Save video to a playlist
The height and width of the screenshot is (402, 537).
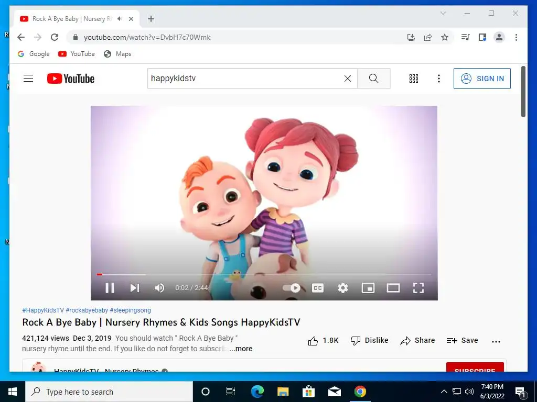click(x=462, y=340)
